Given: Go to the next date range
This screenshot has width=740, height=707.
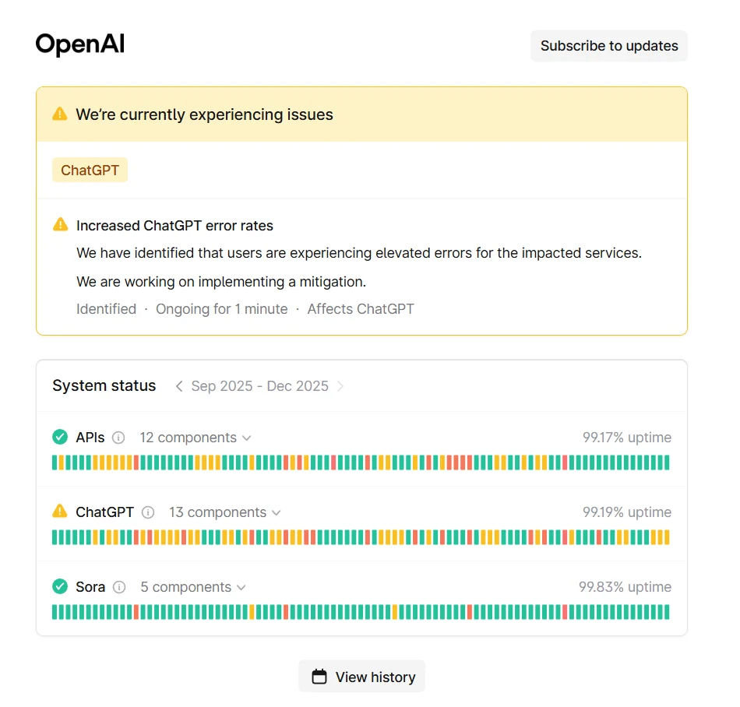Looking at the screenshot, I should pos(340,386).
